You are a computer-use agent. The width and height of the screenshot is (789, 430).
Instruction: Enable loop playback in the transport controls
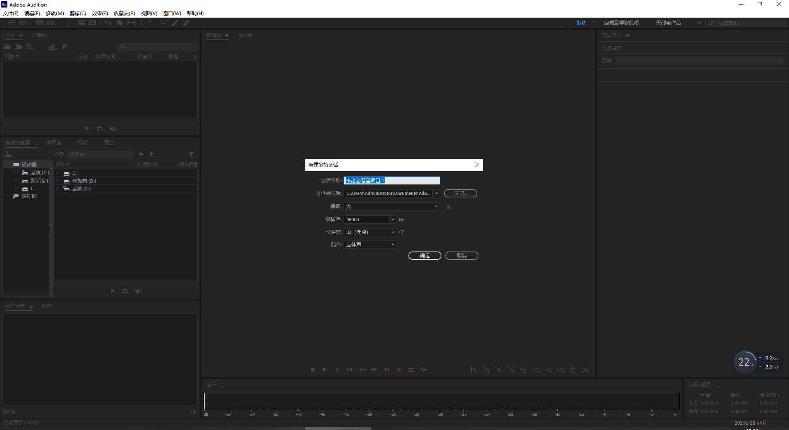point(411,370)
